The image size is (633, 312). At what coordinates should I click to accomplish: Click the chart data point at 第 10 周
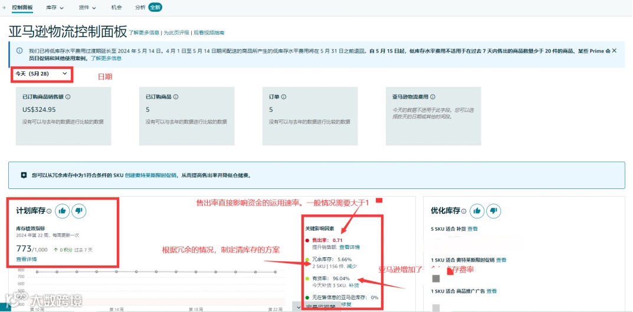pos(37,272)
